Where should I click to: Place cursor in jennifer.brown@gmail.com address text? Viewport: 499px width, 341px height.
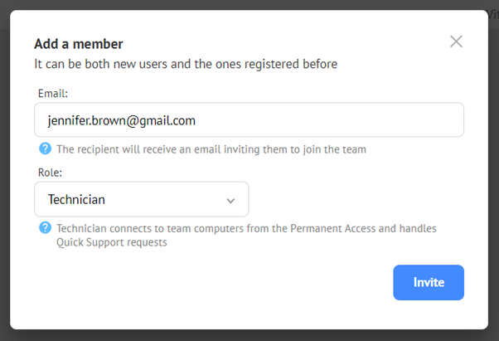click(122, 120)
